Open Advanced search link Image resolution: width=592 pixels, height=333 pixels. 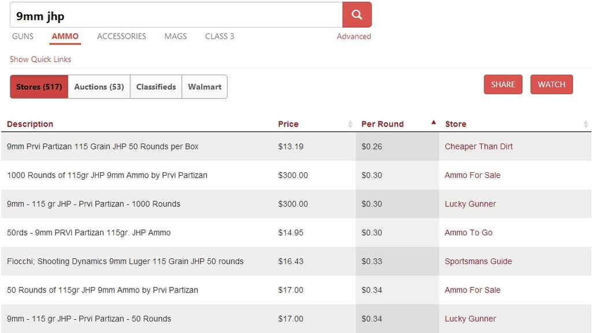point(354,36)
